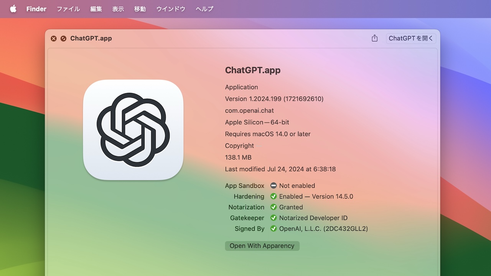Viewport: 491px width, 276px height.
Task: Click the large ChatGPT app icon
Action: (133, 130)
